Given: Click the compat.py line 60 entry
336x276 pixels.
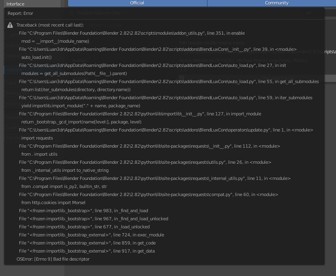Looking at the screenshot, I should (148, 194).
